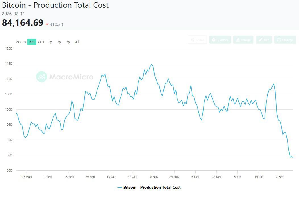Viewport: 299px width, 198px height.
Task: Click the expand icon on Enlarge button
Action: [x=279, y=40]
